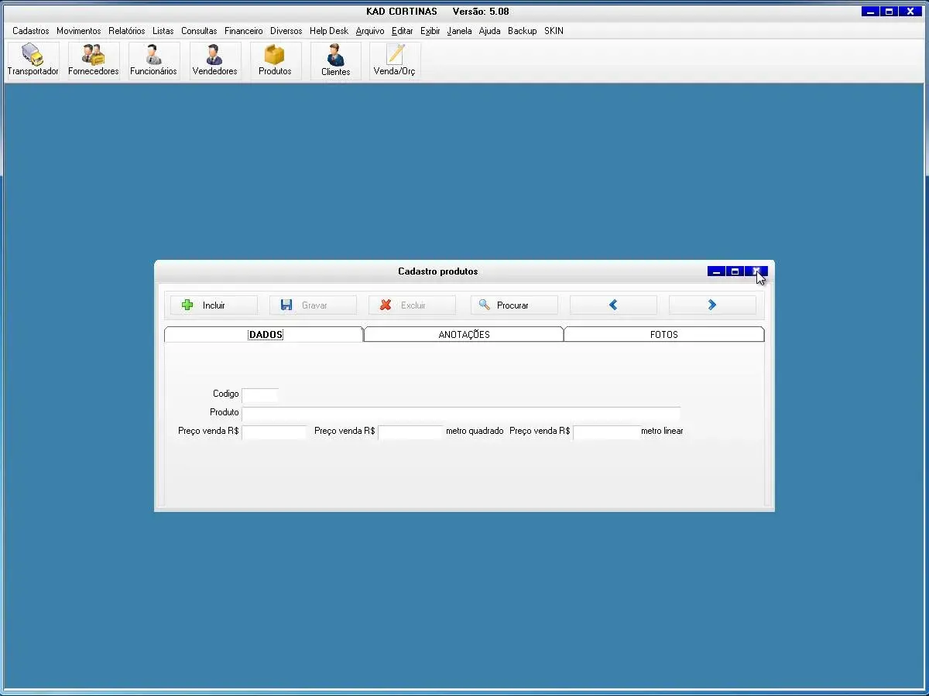The width and height of the screenshot is (929, 696).
Task: Switch to the FOTOS tab
Action: click(x=663, y=335)
